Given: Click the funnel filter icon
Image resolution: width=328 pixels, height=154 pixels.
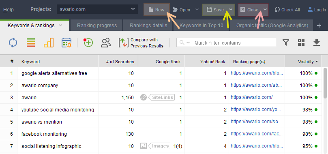Looking at the screenshot, I should pos(286,43).
